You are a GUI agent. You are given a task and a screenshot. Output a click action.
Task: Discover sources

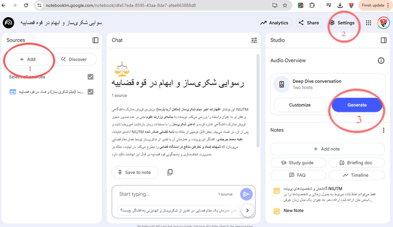pos(75,59)
